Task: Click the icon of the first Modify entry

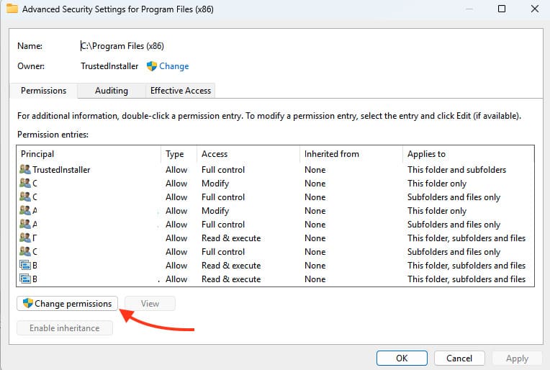Action: click(25, 184)
